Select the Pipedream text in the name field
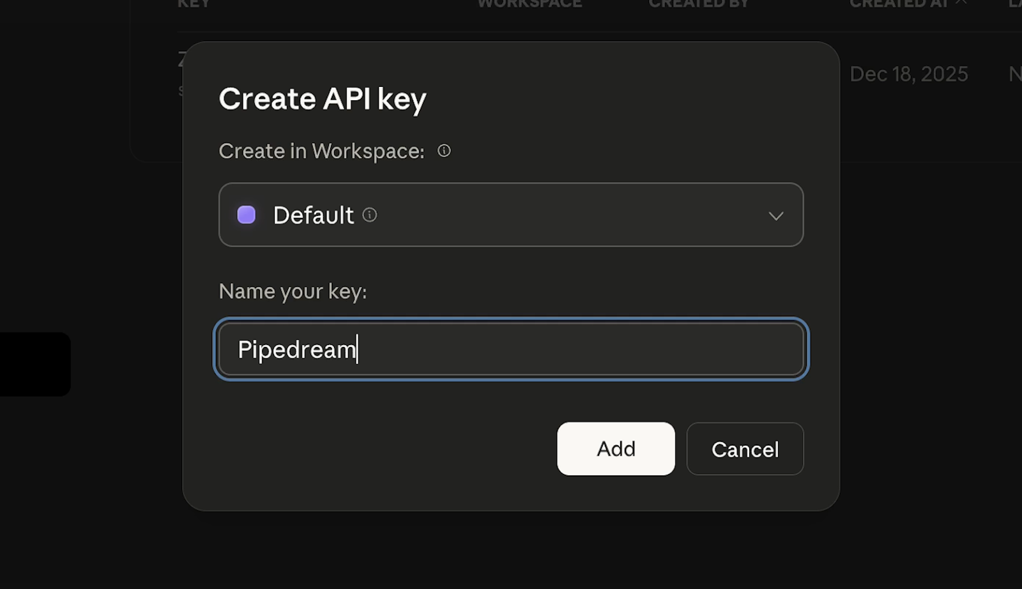 pyautogui.click(x=297, y=349)
